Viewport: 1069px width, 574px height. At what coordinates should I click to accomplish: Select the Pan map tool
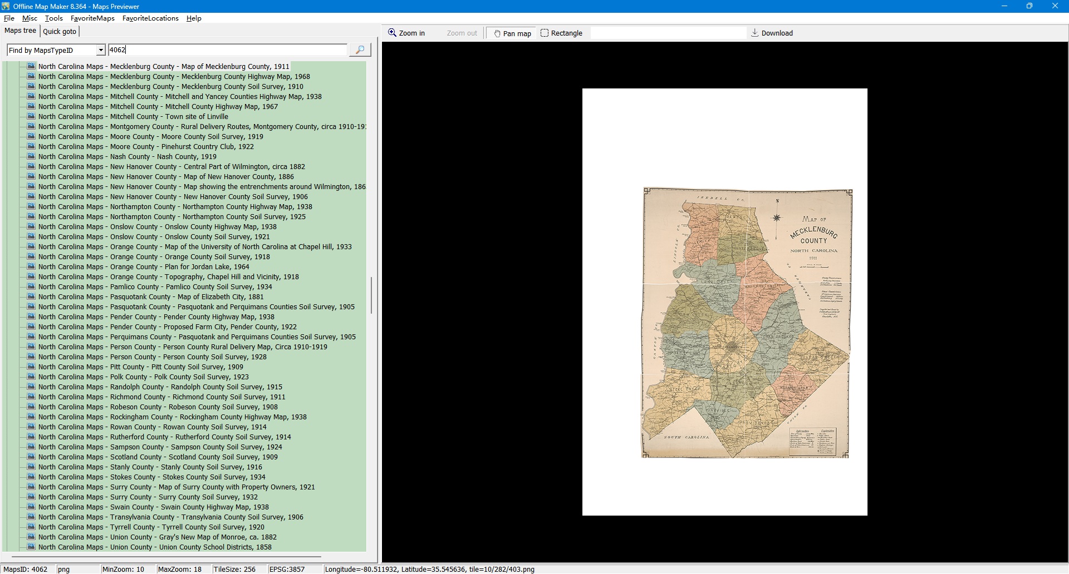click(x=512, y=33)
